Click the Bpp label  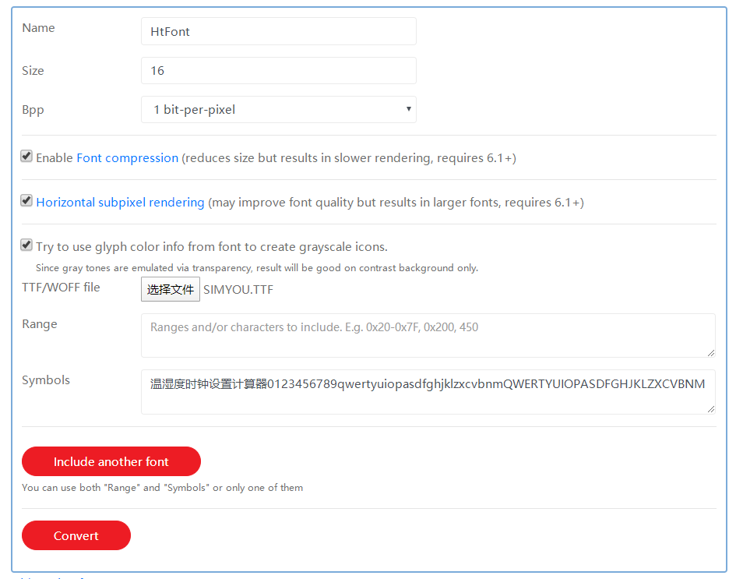coord(33,110)
